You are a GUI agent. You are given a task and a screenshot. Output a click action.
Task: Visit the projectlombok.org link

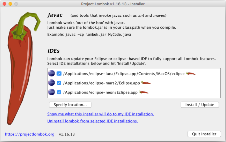[x=30, y=134]
